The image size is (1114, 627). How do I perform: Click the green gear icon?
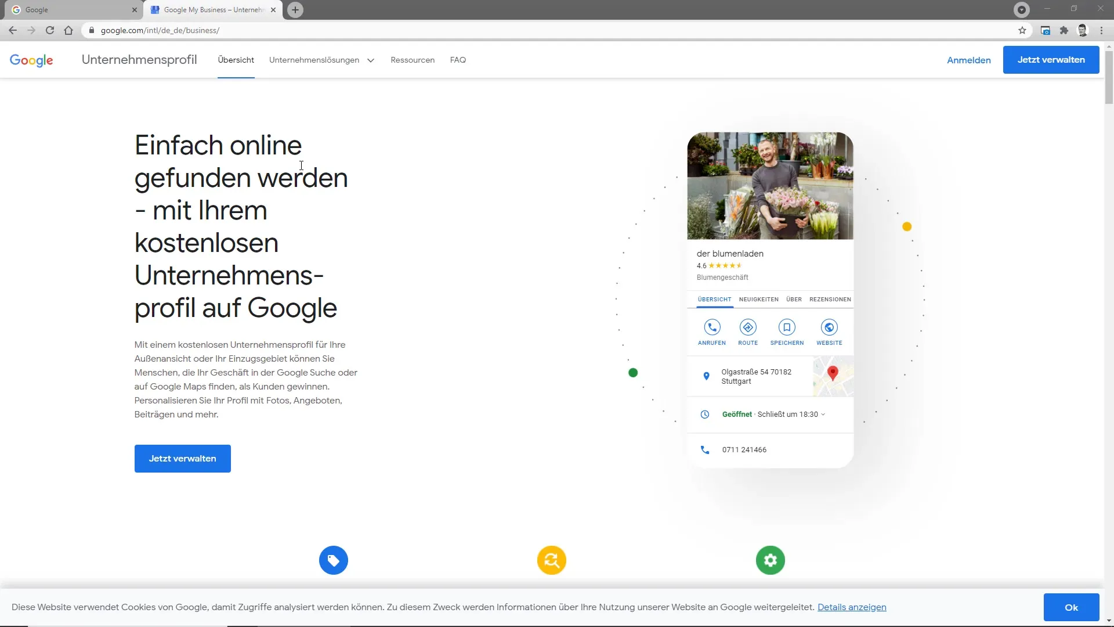(771, 560)
